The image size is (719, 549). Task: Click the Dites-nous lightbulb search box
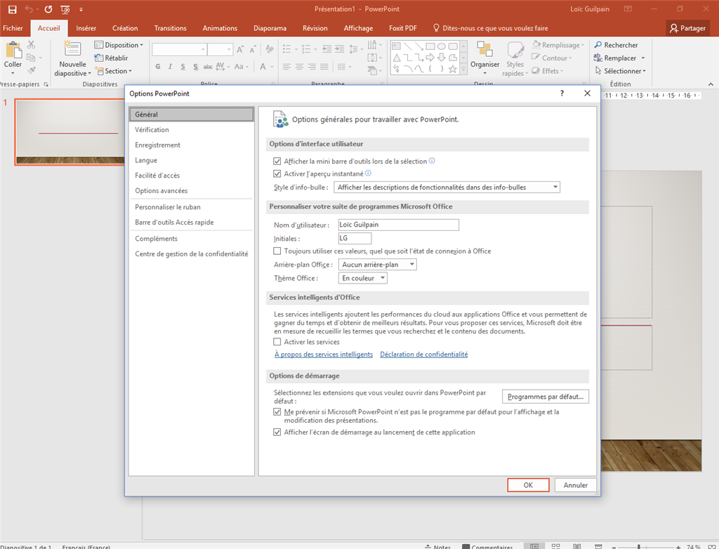[x=491, y=28]
